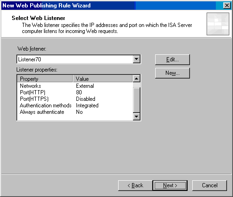Create a New web listener
This screenshot has height=197, width=233.
[172, 73]
